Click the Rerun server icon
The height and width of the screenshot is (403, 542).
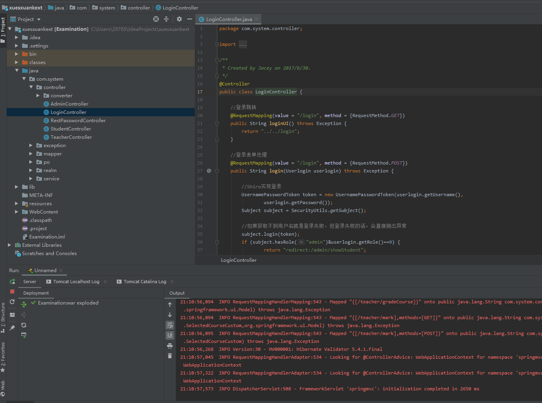[12, 282]
